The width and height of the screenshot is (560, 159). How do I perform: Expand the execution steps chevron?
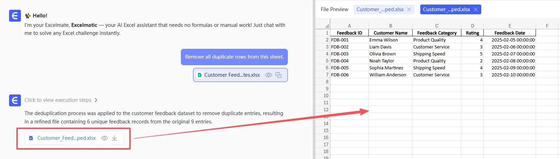tap(96, 100)
